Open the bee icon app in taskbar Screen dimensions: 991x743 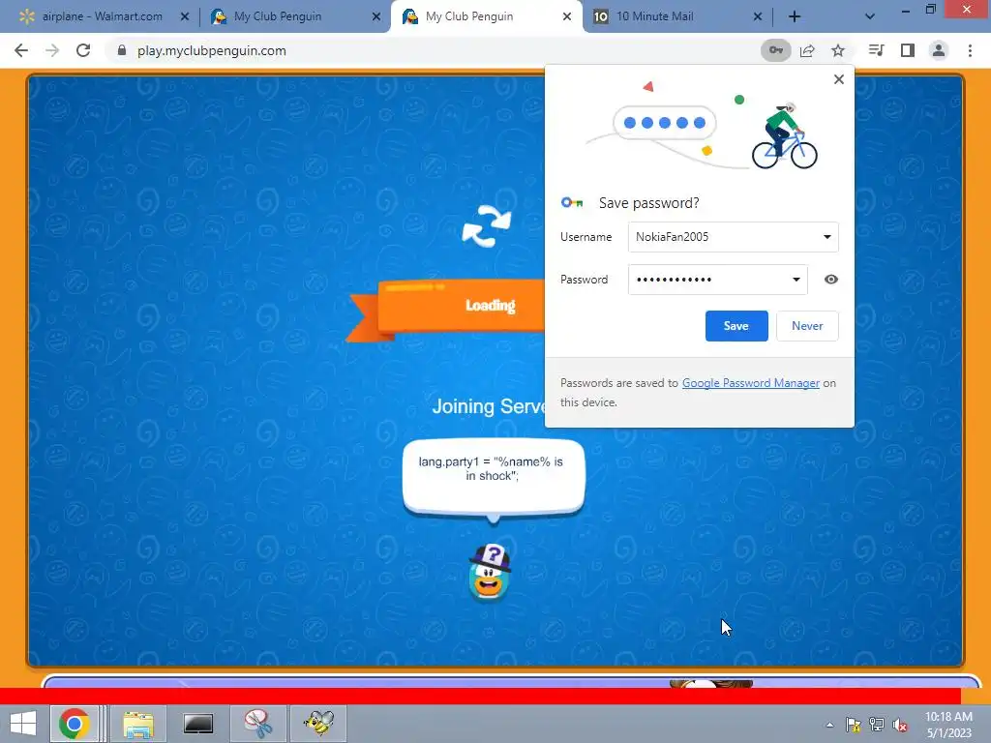(317, 724)
